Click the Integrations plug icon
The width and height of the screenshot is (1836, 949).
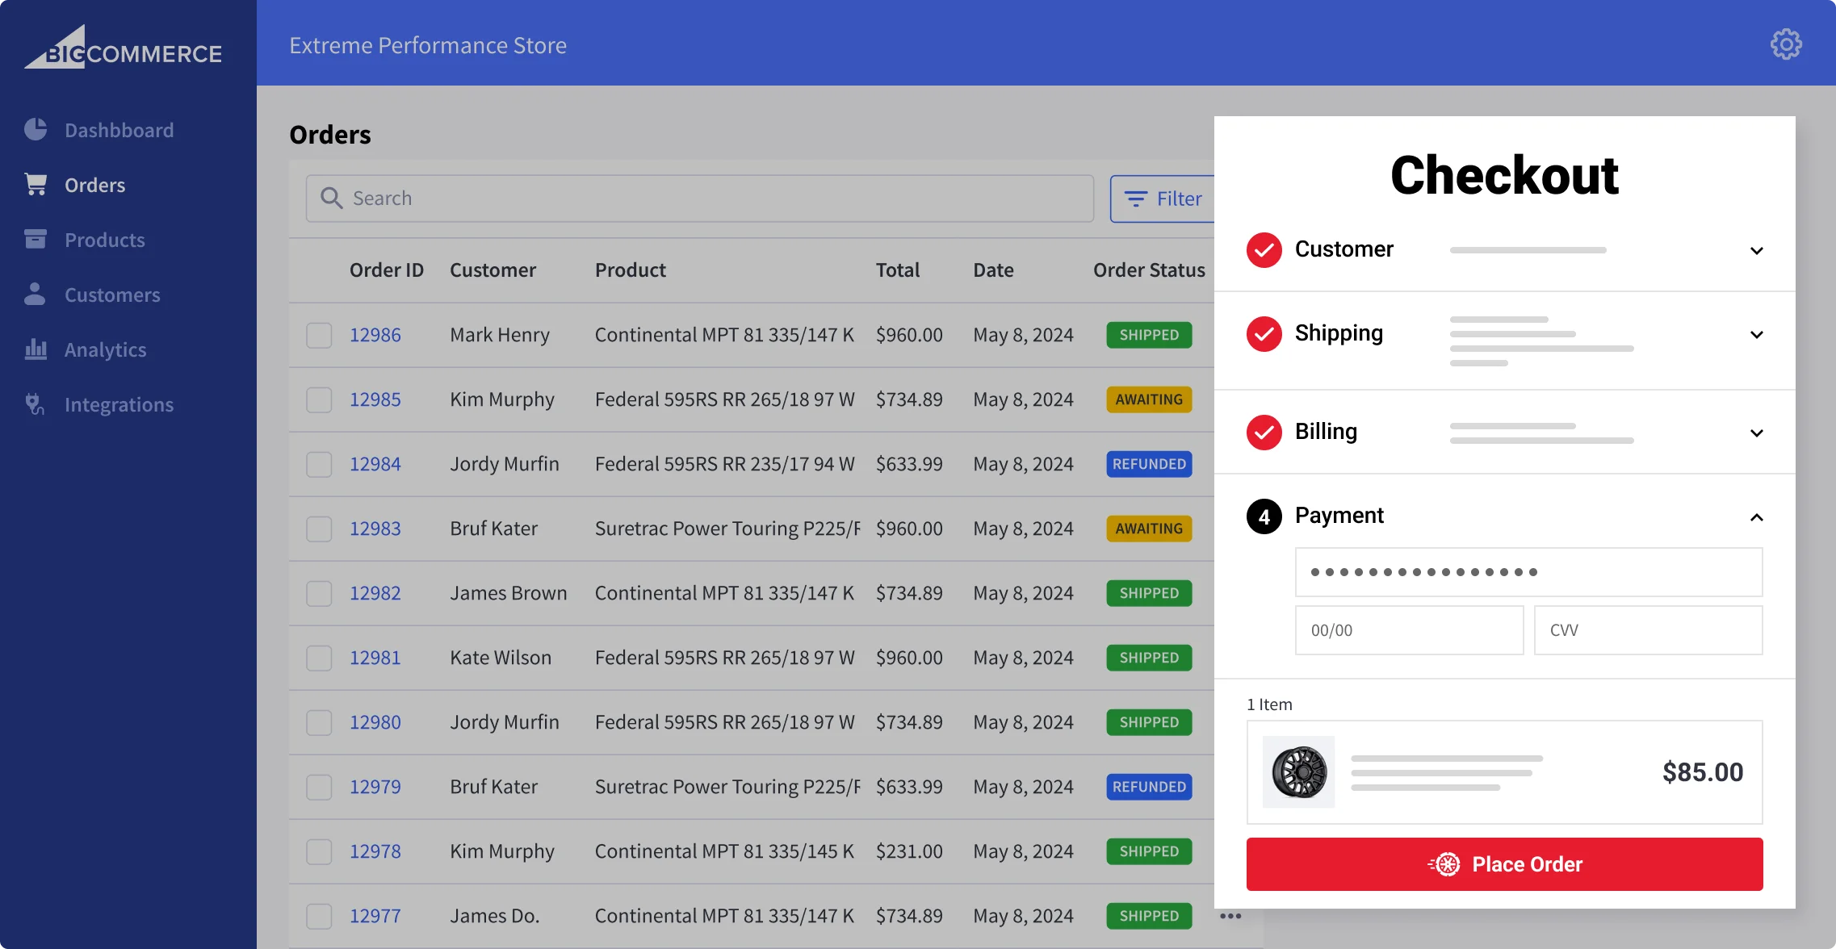(x=35, y=403)
